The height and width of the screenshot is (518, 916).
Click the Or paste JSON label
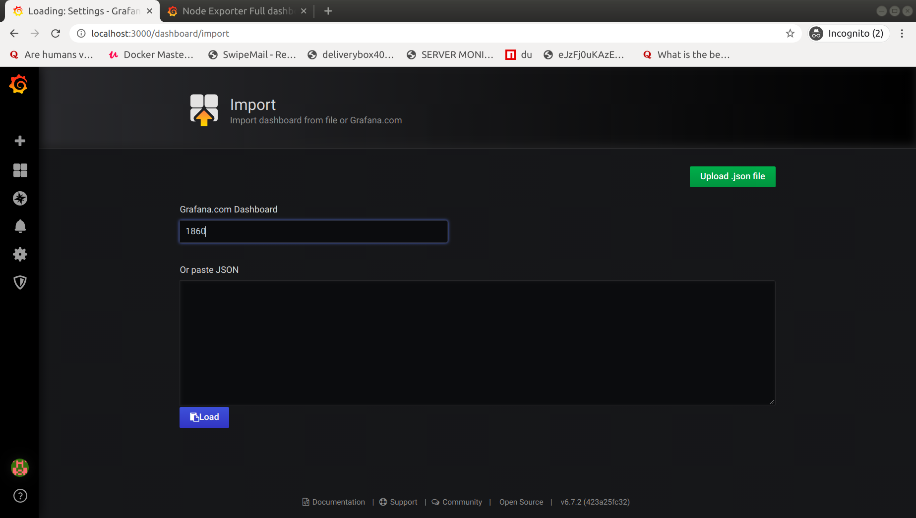coord(209,270)
